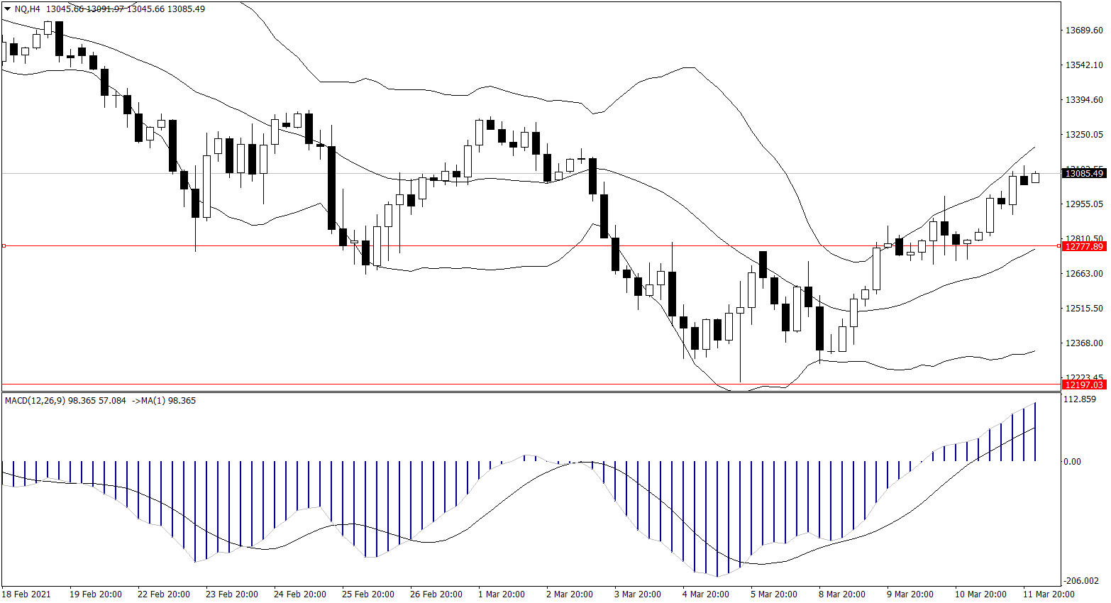
Task: Click the last white candlestick on the chart
Action: [1035, 177]
